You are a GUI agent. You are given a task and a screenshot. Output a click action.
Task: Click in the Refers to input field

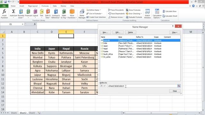pyautogui.click(x=142, y=86)
